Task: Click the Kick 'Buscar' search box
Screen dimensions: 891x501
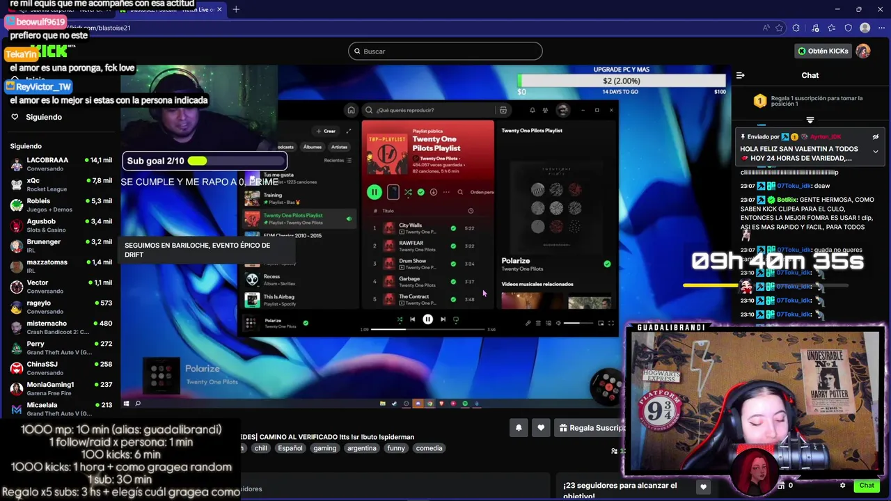Action: (445, 51)
